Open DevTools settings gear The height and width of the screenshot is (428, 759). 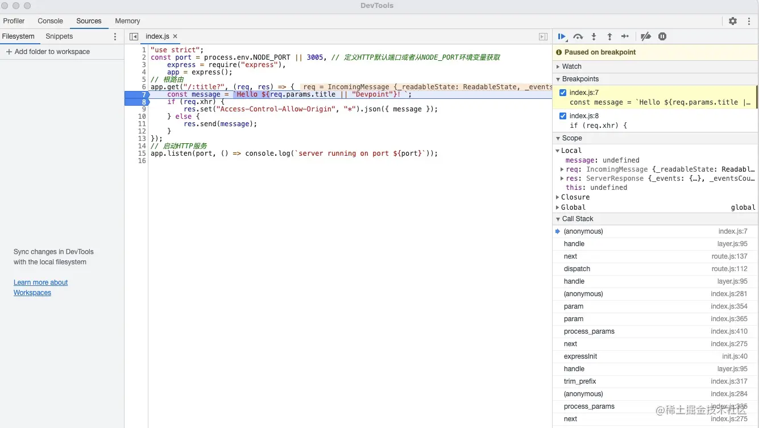point(733,21)
